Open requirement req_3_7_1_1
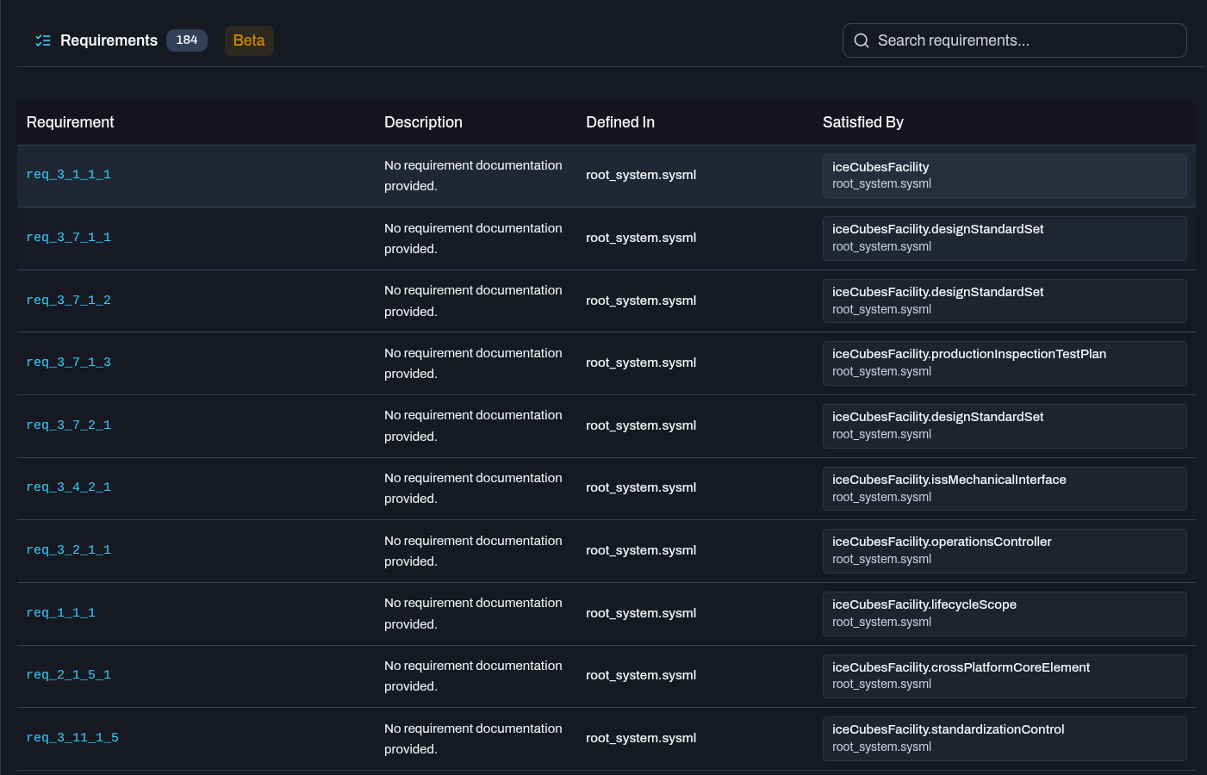Screen dimensions: 1207x775 69,238
